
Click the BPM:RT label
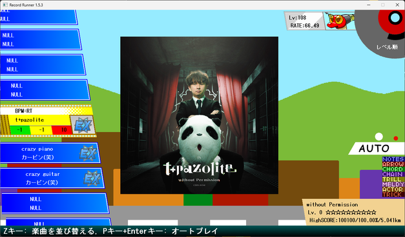(x=23, y=111)
